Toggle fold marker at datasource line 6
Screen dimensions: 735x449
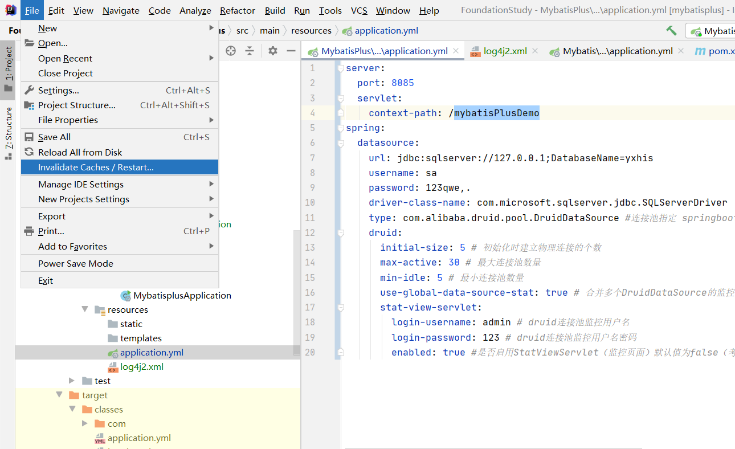coord(341,143)
